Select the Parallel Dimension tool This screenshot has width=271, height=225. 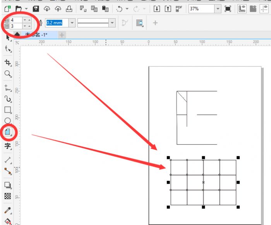point(8,160)
